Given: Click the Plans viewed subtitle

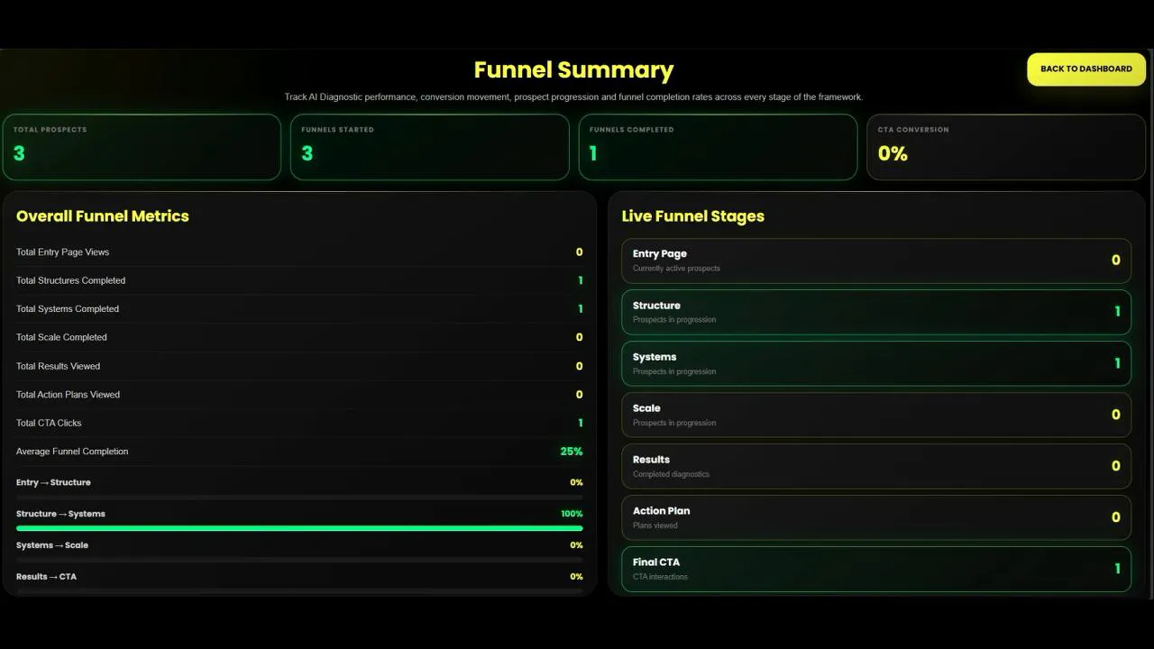Looking at the screenshot, I should (x=655, y=526).
